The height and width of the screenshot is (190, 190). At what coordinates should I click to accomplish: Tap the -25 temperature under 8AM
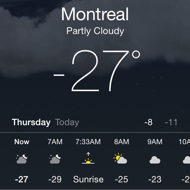point(121,179)
